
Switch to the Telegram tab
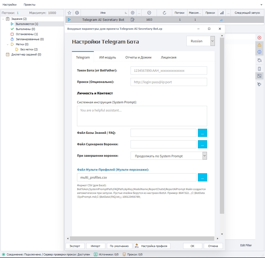[83, 57]
